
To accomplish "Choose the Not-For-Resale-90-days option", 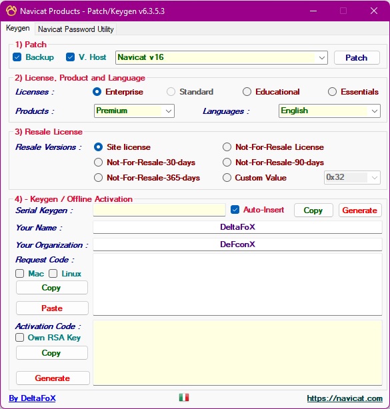I will pos(227,163).
